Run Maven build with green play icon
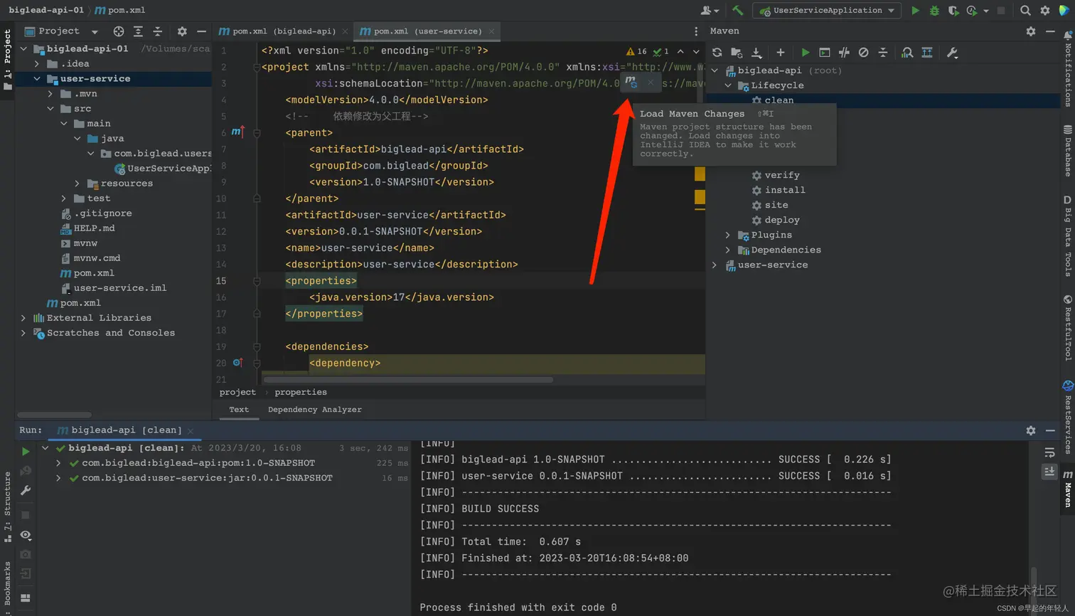1075x616 pixels. [x=805, y=53]
